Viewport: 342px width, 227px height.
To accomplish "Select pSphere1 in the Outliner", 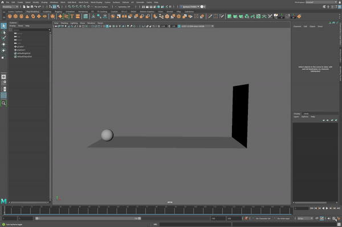I will coord(21,50).
